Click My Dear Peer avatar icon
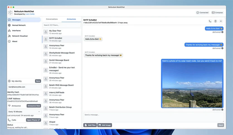 pyautogui.click(x=46, y=32)
